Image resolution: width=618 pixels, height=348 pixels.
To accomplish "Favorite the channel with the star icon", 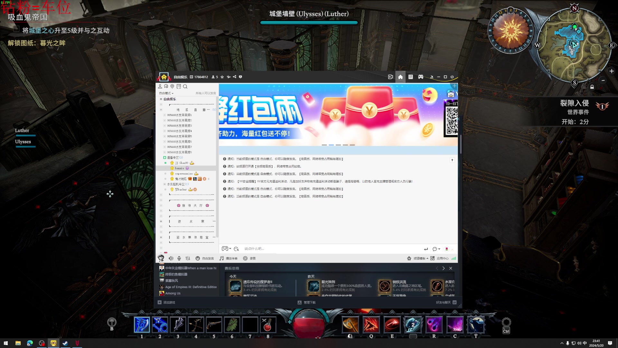I will coord(222,77).
